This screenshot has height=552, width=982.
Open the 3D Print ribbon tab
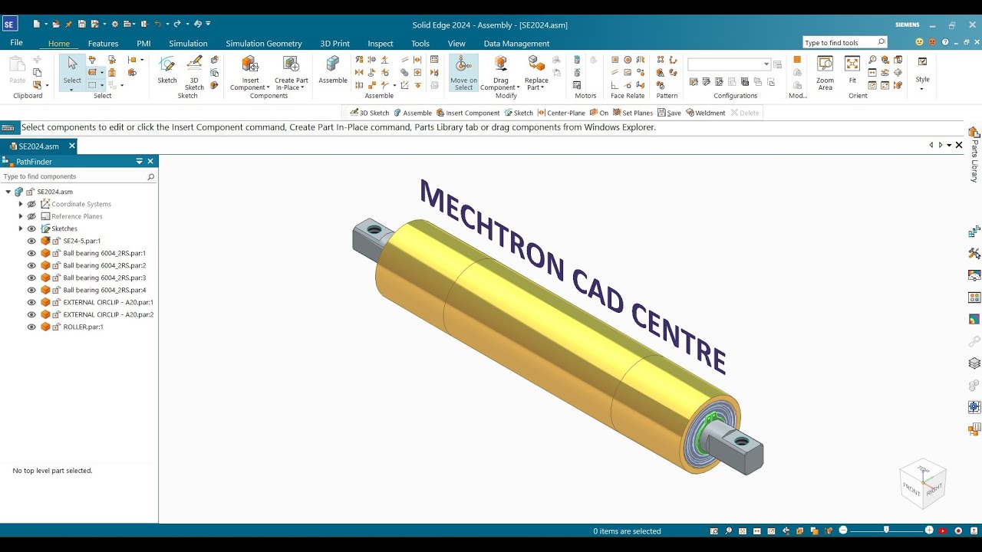click(334, 44)
